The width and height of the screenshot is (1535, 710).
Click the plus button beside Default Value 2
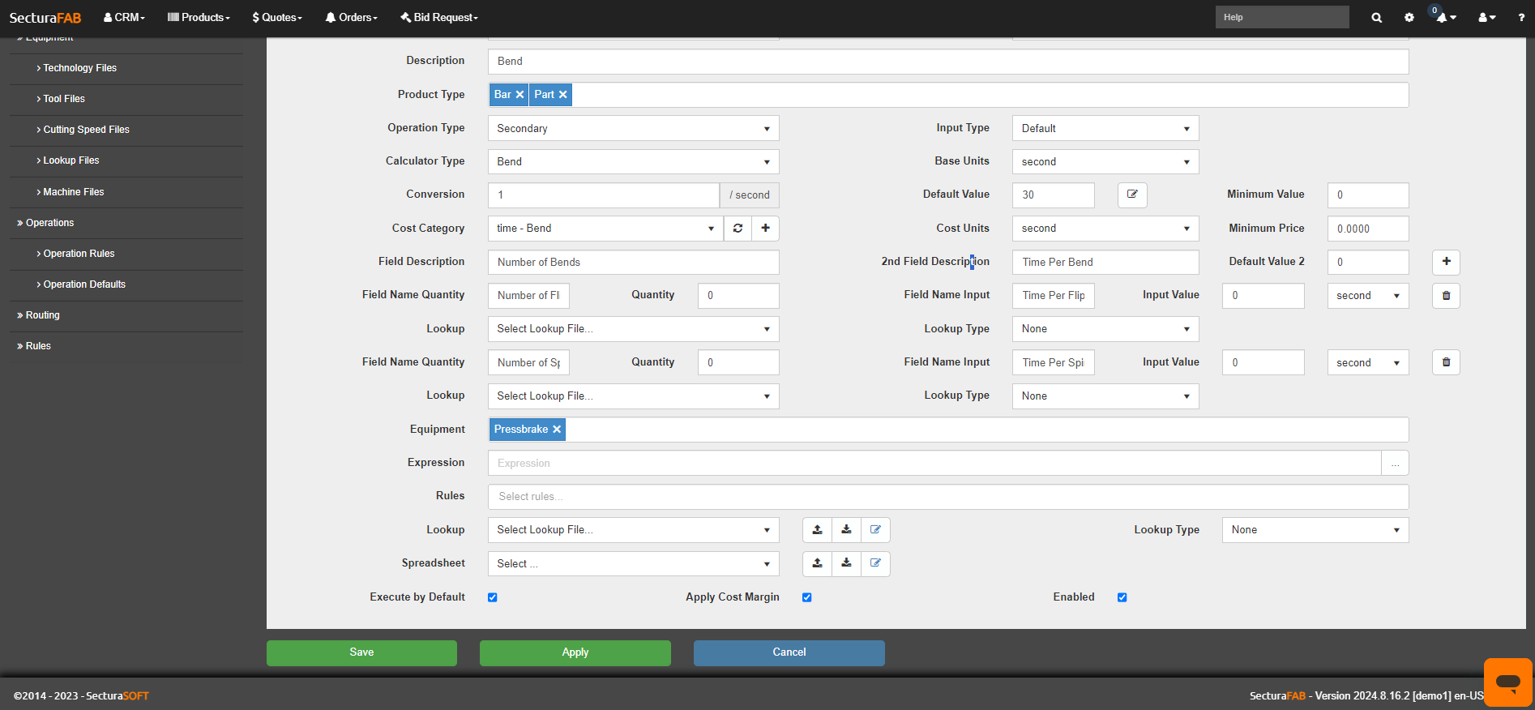(x=1446, y=262)
